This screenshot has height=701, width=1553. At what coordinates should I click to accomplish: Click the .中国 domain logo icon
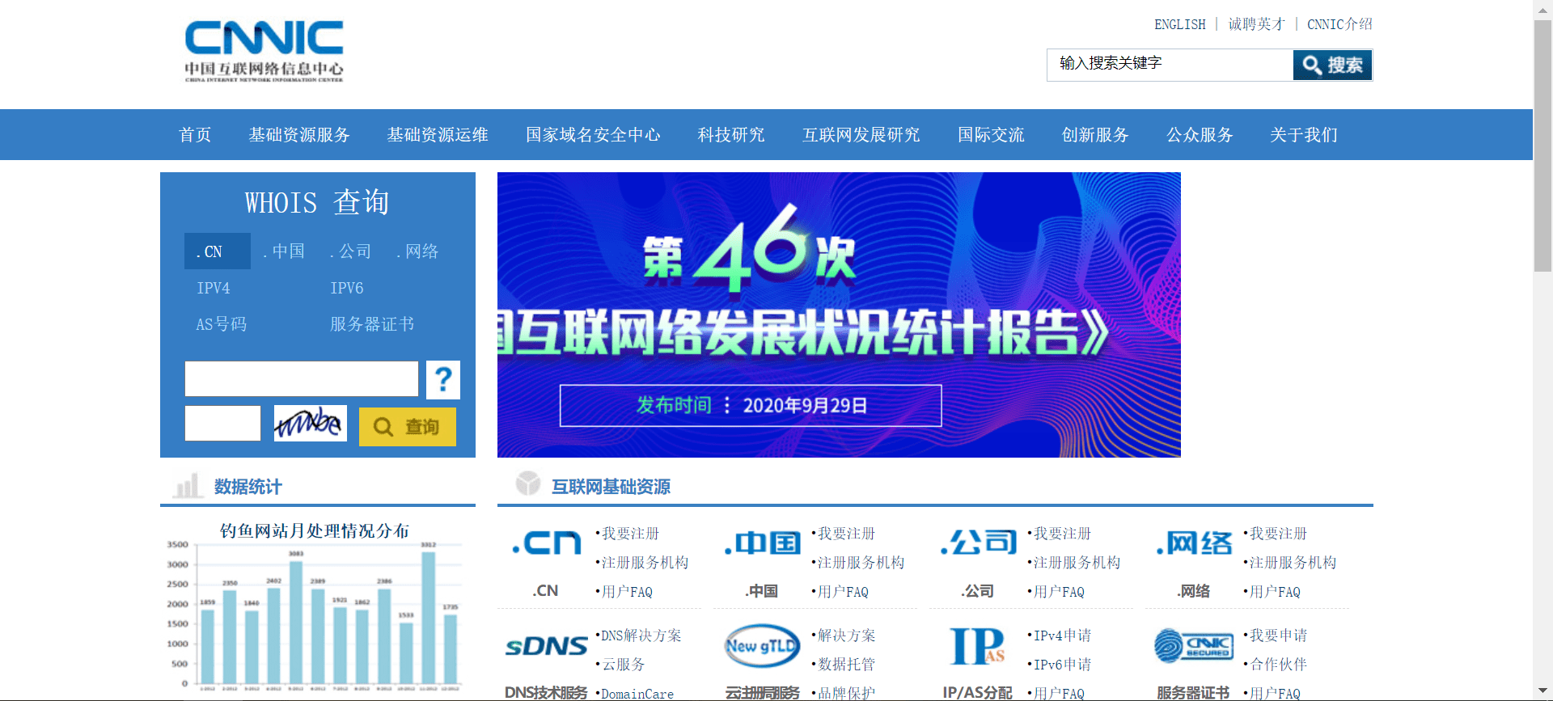[762, 542]
